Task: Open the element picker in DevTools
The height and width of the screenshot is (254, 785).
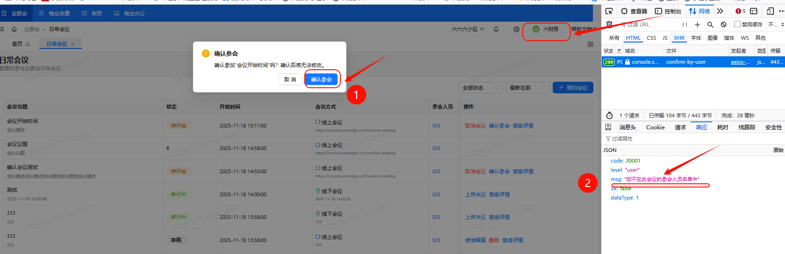Action: point(609,11)
